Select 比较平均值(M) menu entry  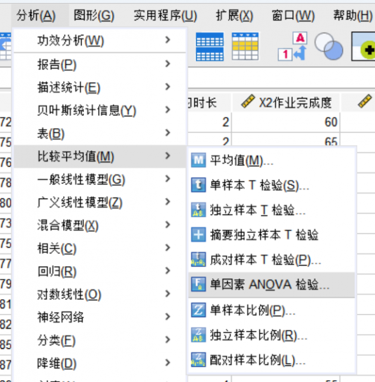100,157
